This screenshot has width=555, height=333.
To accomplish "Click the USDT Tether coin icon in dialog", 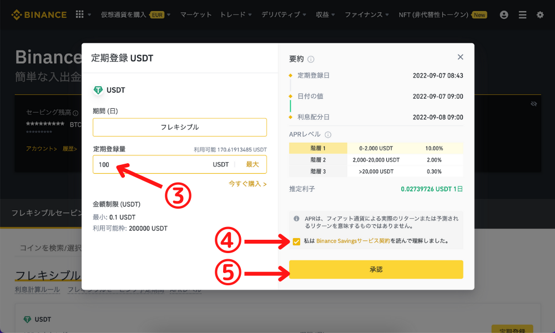I will pyautogui.click(x=98, y=90).
